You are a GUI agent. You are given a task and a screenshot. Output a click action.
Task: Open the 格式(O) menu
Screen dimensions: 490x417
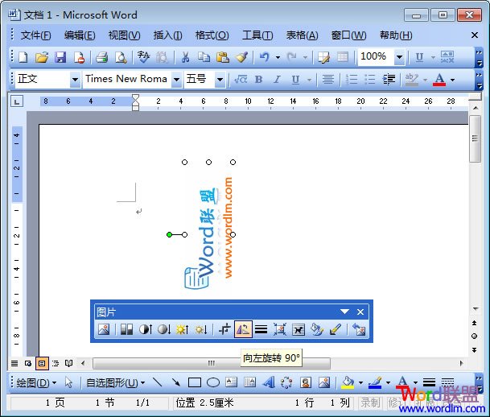pyautogui.click(x=212, y=35)
